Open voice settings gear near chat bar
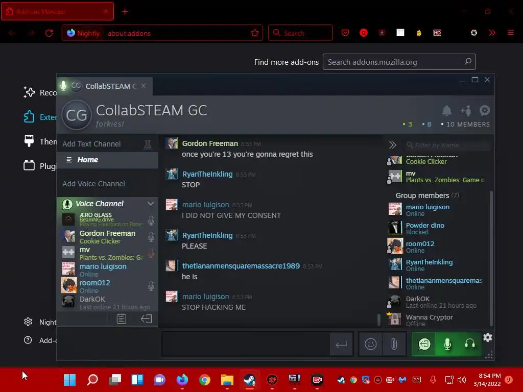The image size is (523, 392). (488, 337)
